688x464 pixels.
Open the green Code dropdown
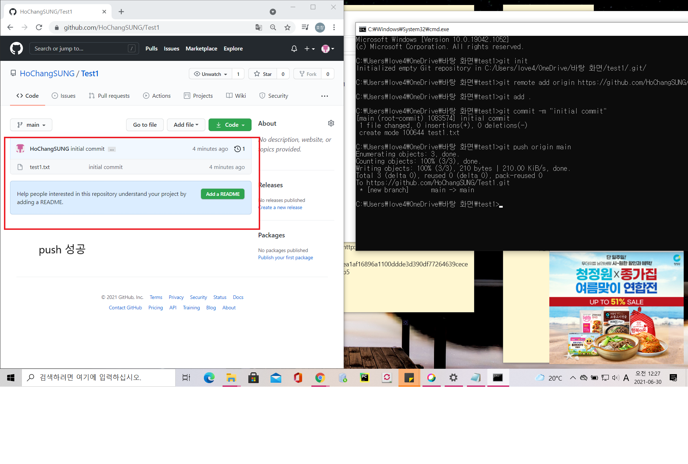tap(230, 125)
